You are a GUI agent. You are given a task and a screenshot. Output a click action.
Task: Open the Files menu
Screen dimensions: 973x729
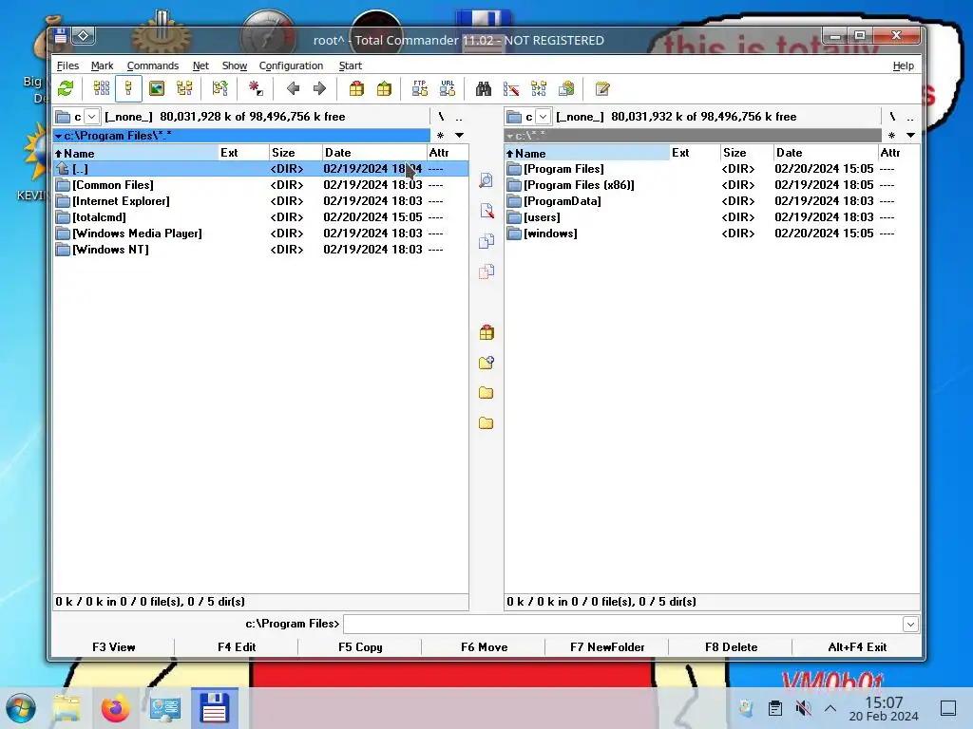point(67,65)
